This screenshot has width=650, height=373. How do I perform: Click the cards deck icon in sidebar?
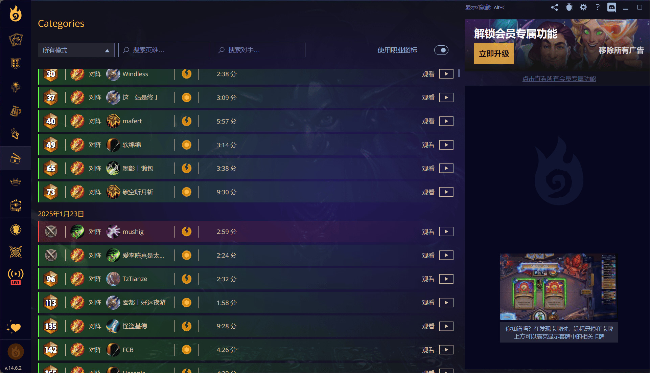click(16, 40)
